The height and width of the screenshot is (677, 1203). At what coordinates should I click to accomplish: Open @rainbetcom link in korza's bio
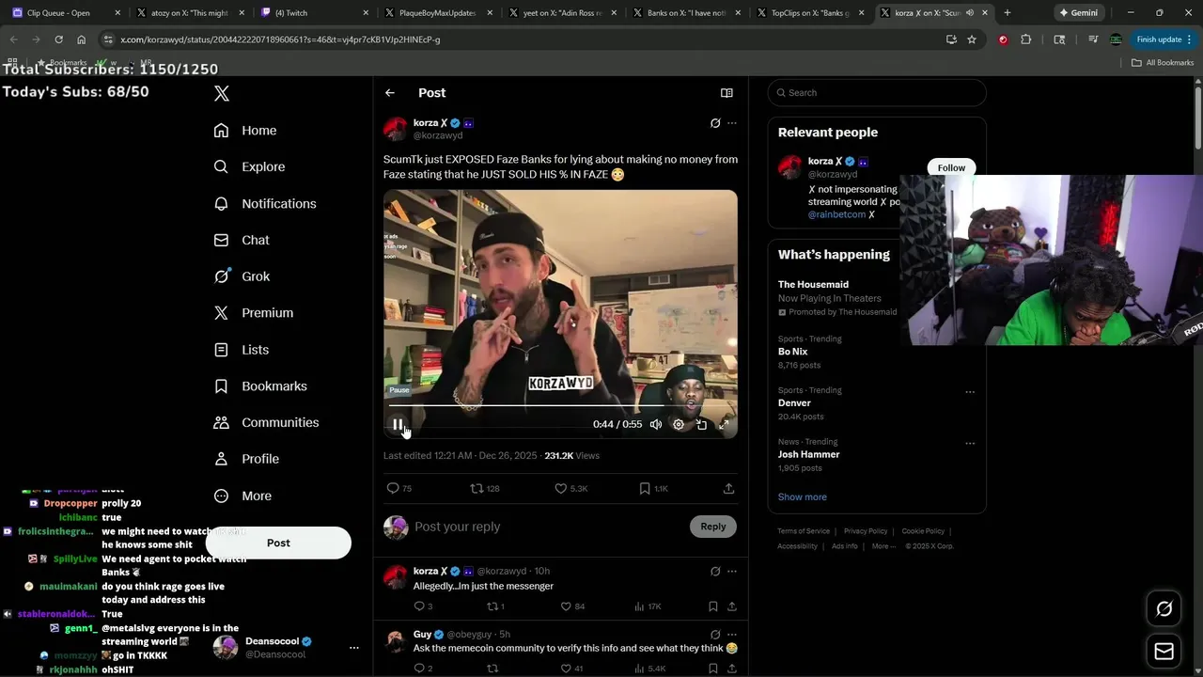click(838, 215)
